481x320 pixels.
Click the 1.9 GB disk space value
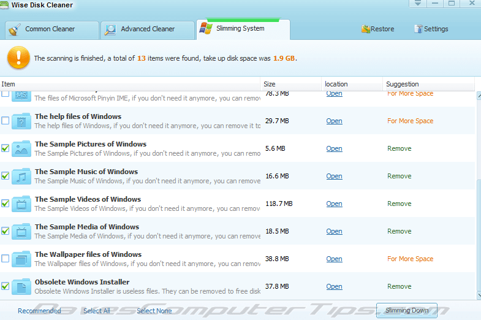pos(284,58)
